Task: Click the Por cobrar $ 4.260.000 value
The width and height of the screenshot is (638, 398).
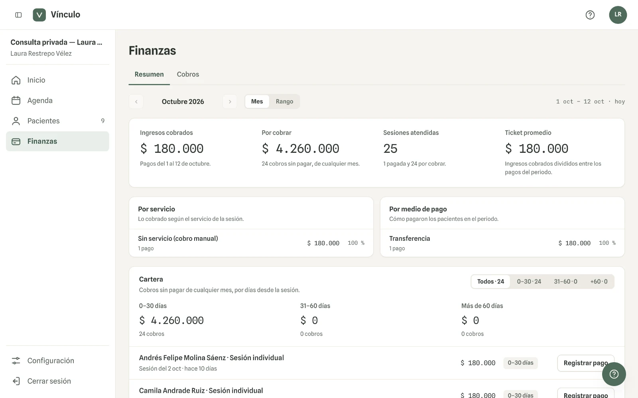Action: pos(301,148)
